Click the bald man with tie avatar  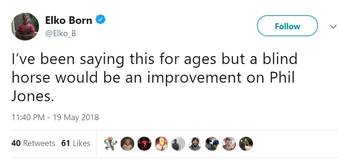(x=161, y=144)
